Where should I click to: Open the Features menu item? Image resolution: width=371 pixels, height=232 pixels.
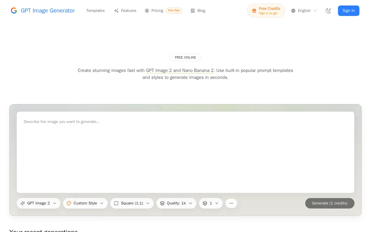click(125, 11)
